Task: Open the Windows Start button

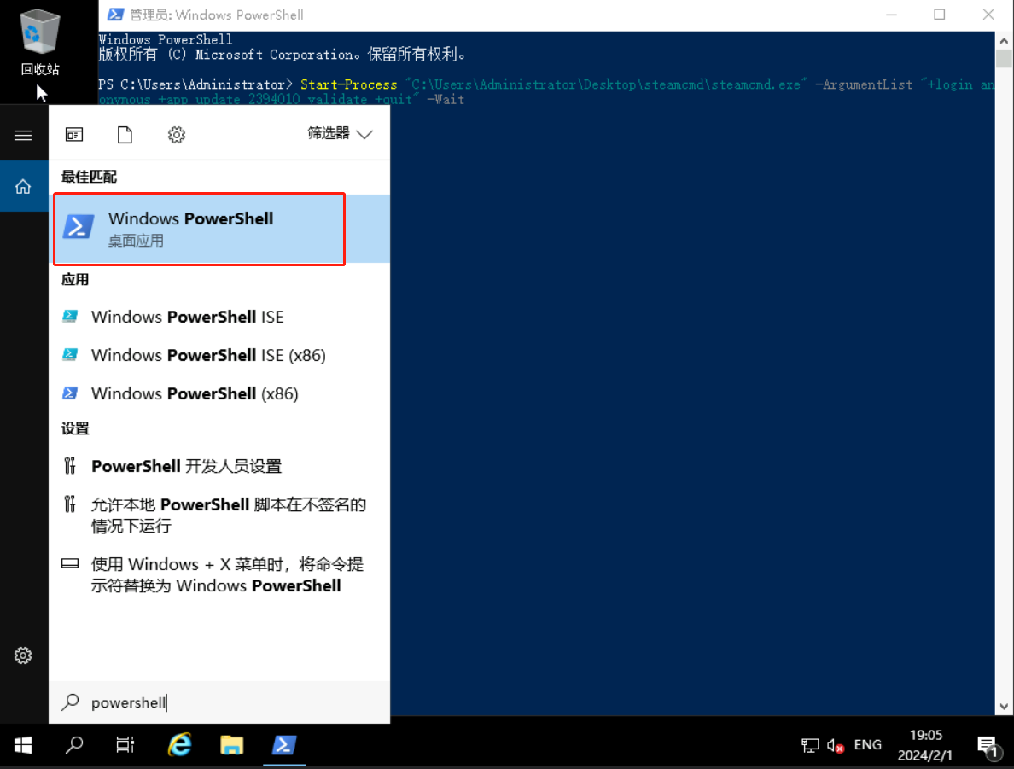Action: [23, 745]
